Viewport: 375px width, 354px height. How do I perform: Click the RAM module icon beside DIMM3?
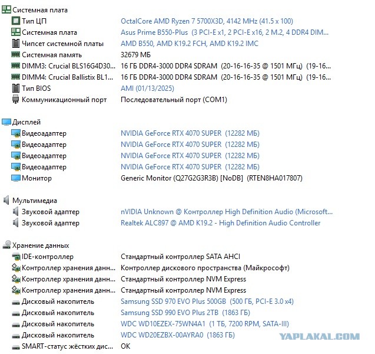(x=15, y=65)
